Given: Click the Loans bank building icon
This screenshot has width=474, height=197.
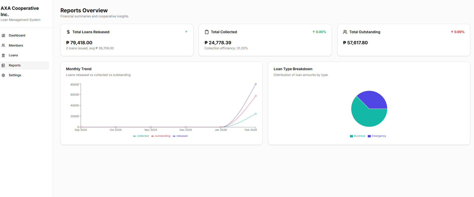Looking at the screenshot, I should point(3,55).
